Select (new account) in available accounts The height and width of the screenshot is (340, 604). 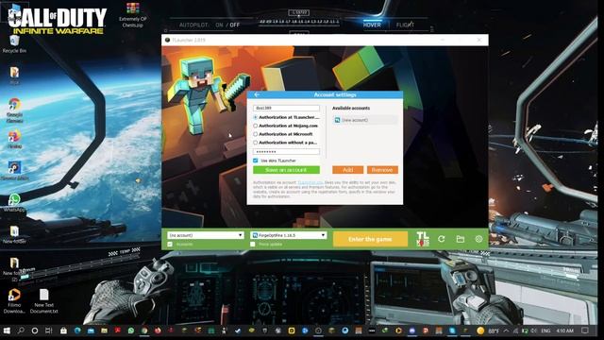365,120
